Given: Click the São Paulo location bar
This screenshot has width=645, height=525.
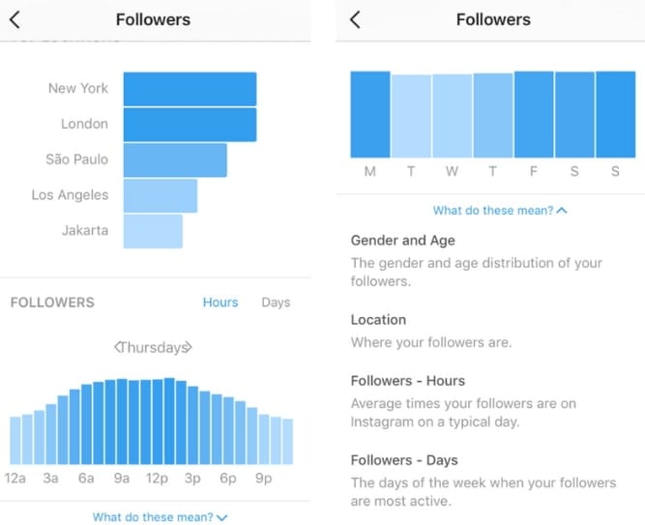Looking at the screenshot, I should (x=175, y=160).
